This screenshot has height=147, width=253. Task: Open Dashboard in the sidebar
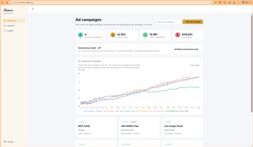pyautogui.click(x=14, y=21)
